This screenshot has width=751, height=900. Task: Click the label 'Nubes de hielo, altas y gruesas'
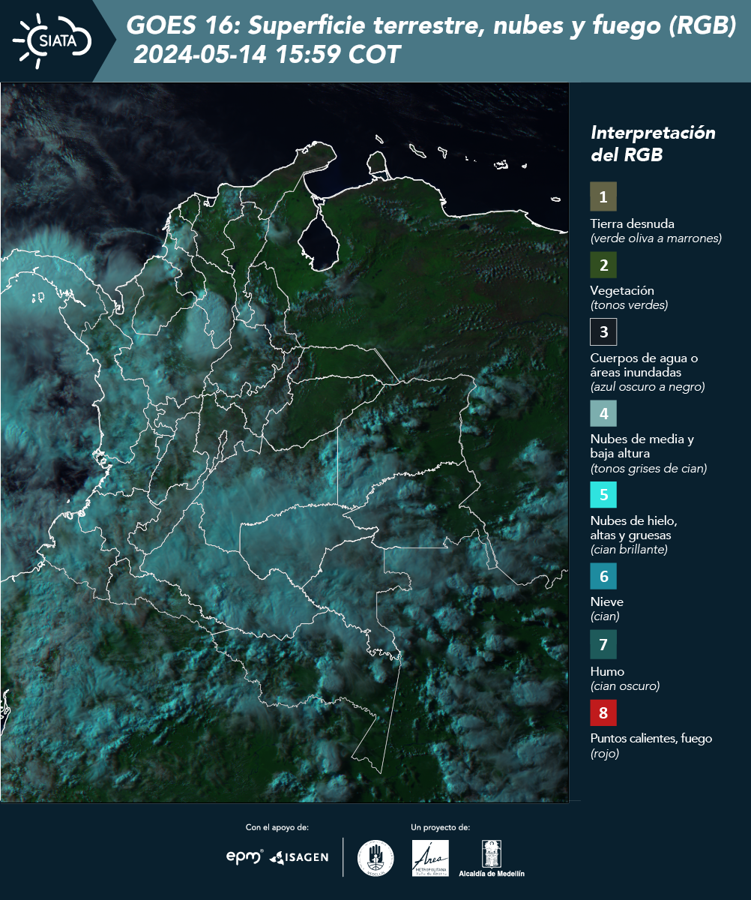coord(634,528)
